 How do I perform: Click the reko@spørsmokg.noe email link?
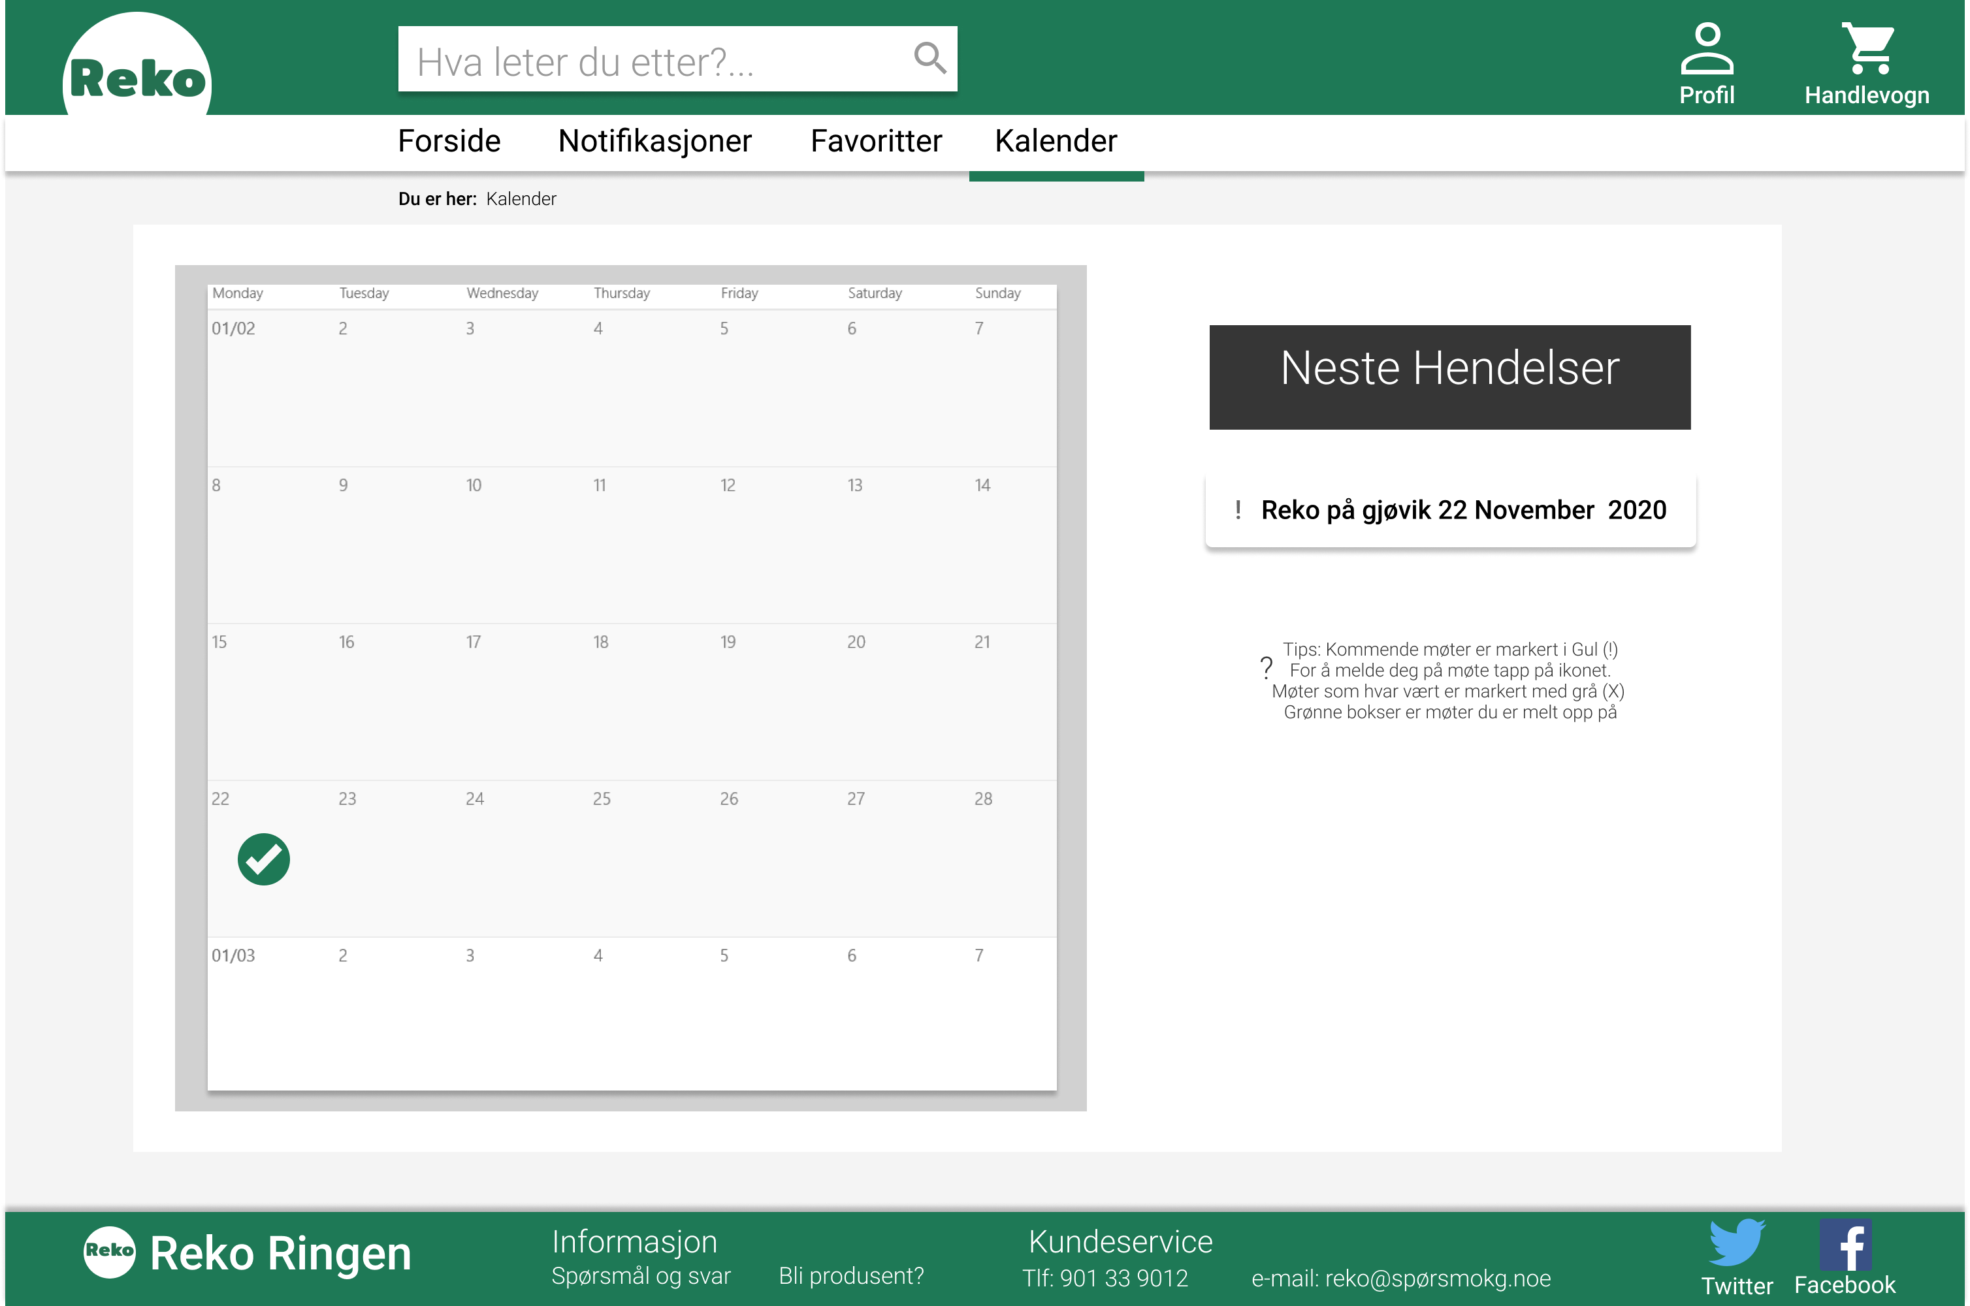point(1438,1278)
